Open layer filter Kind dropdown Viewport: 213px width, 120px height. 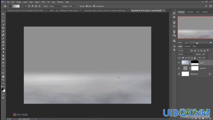(184, 51)
